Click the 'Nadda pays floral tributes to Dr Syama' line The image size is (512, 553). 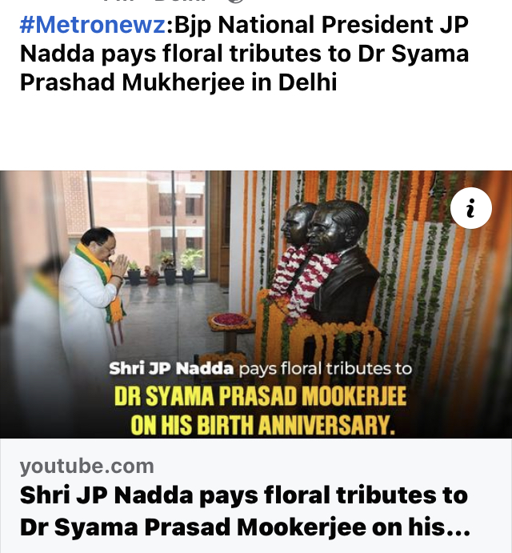[244, 54]
